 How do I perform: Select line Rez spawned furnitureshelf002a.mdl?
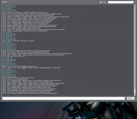click(28, 21)
